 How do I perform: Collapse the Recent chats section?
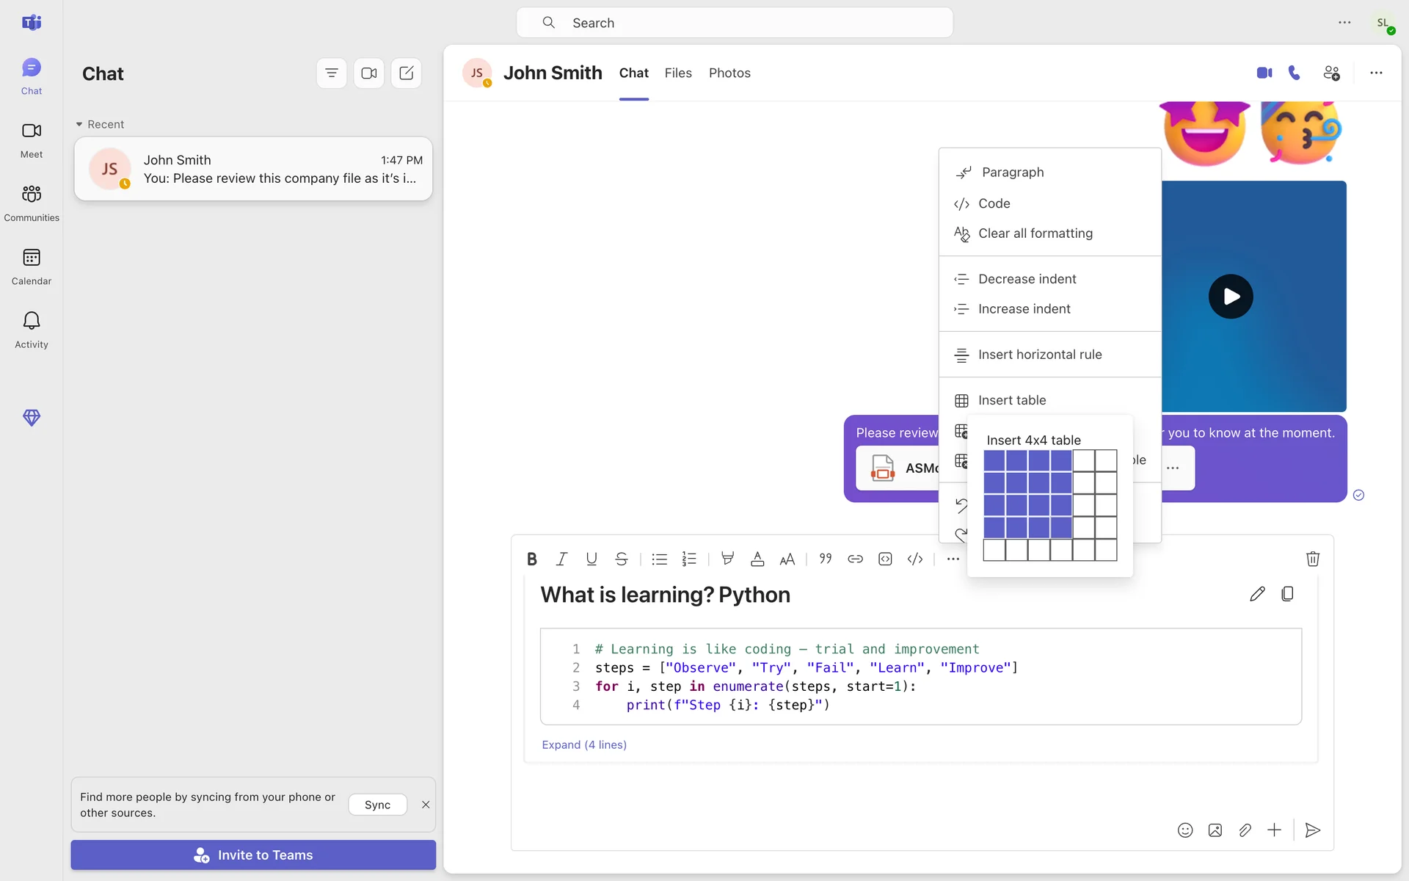click(79, 124)
